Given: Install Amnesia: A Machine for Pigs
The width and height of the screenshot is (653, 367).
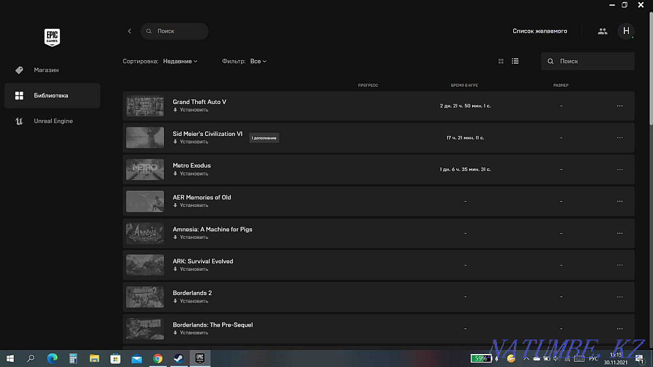Looking at the screenshot, I should (x=191, y=238).
